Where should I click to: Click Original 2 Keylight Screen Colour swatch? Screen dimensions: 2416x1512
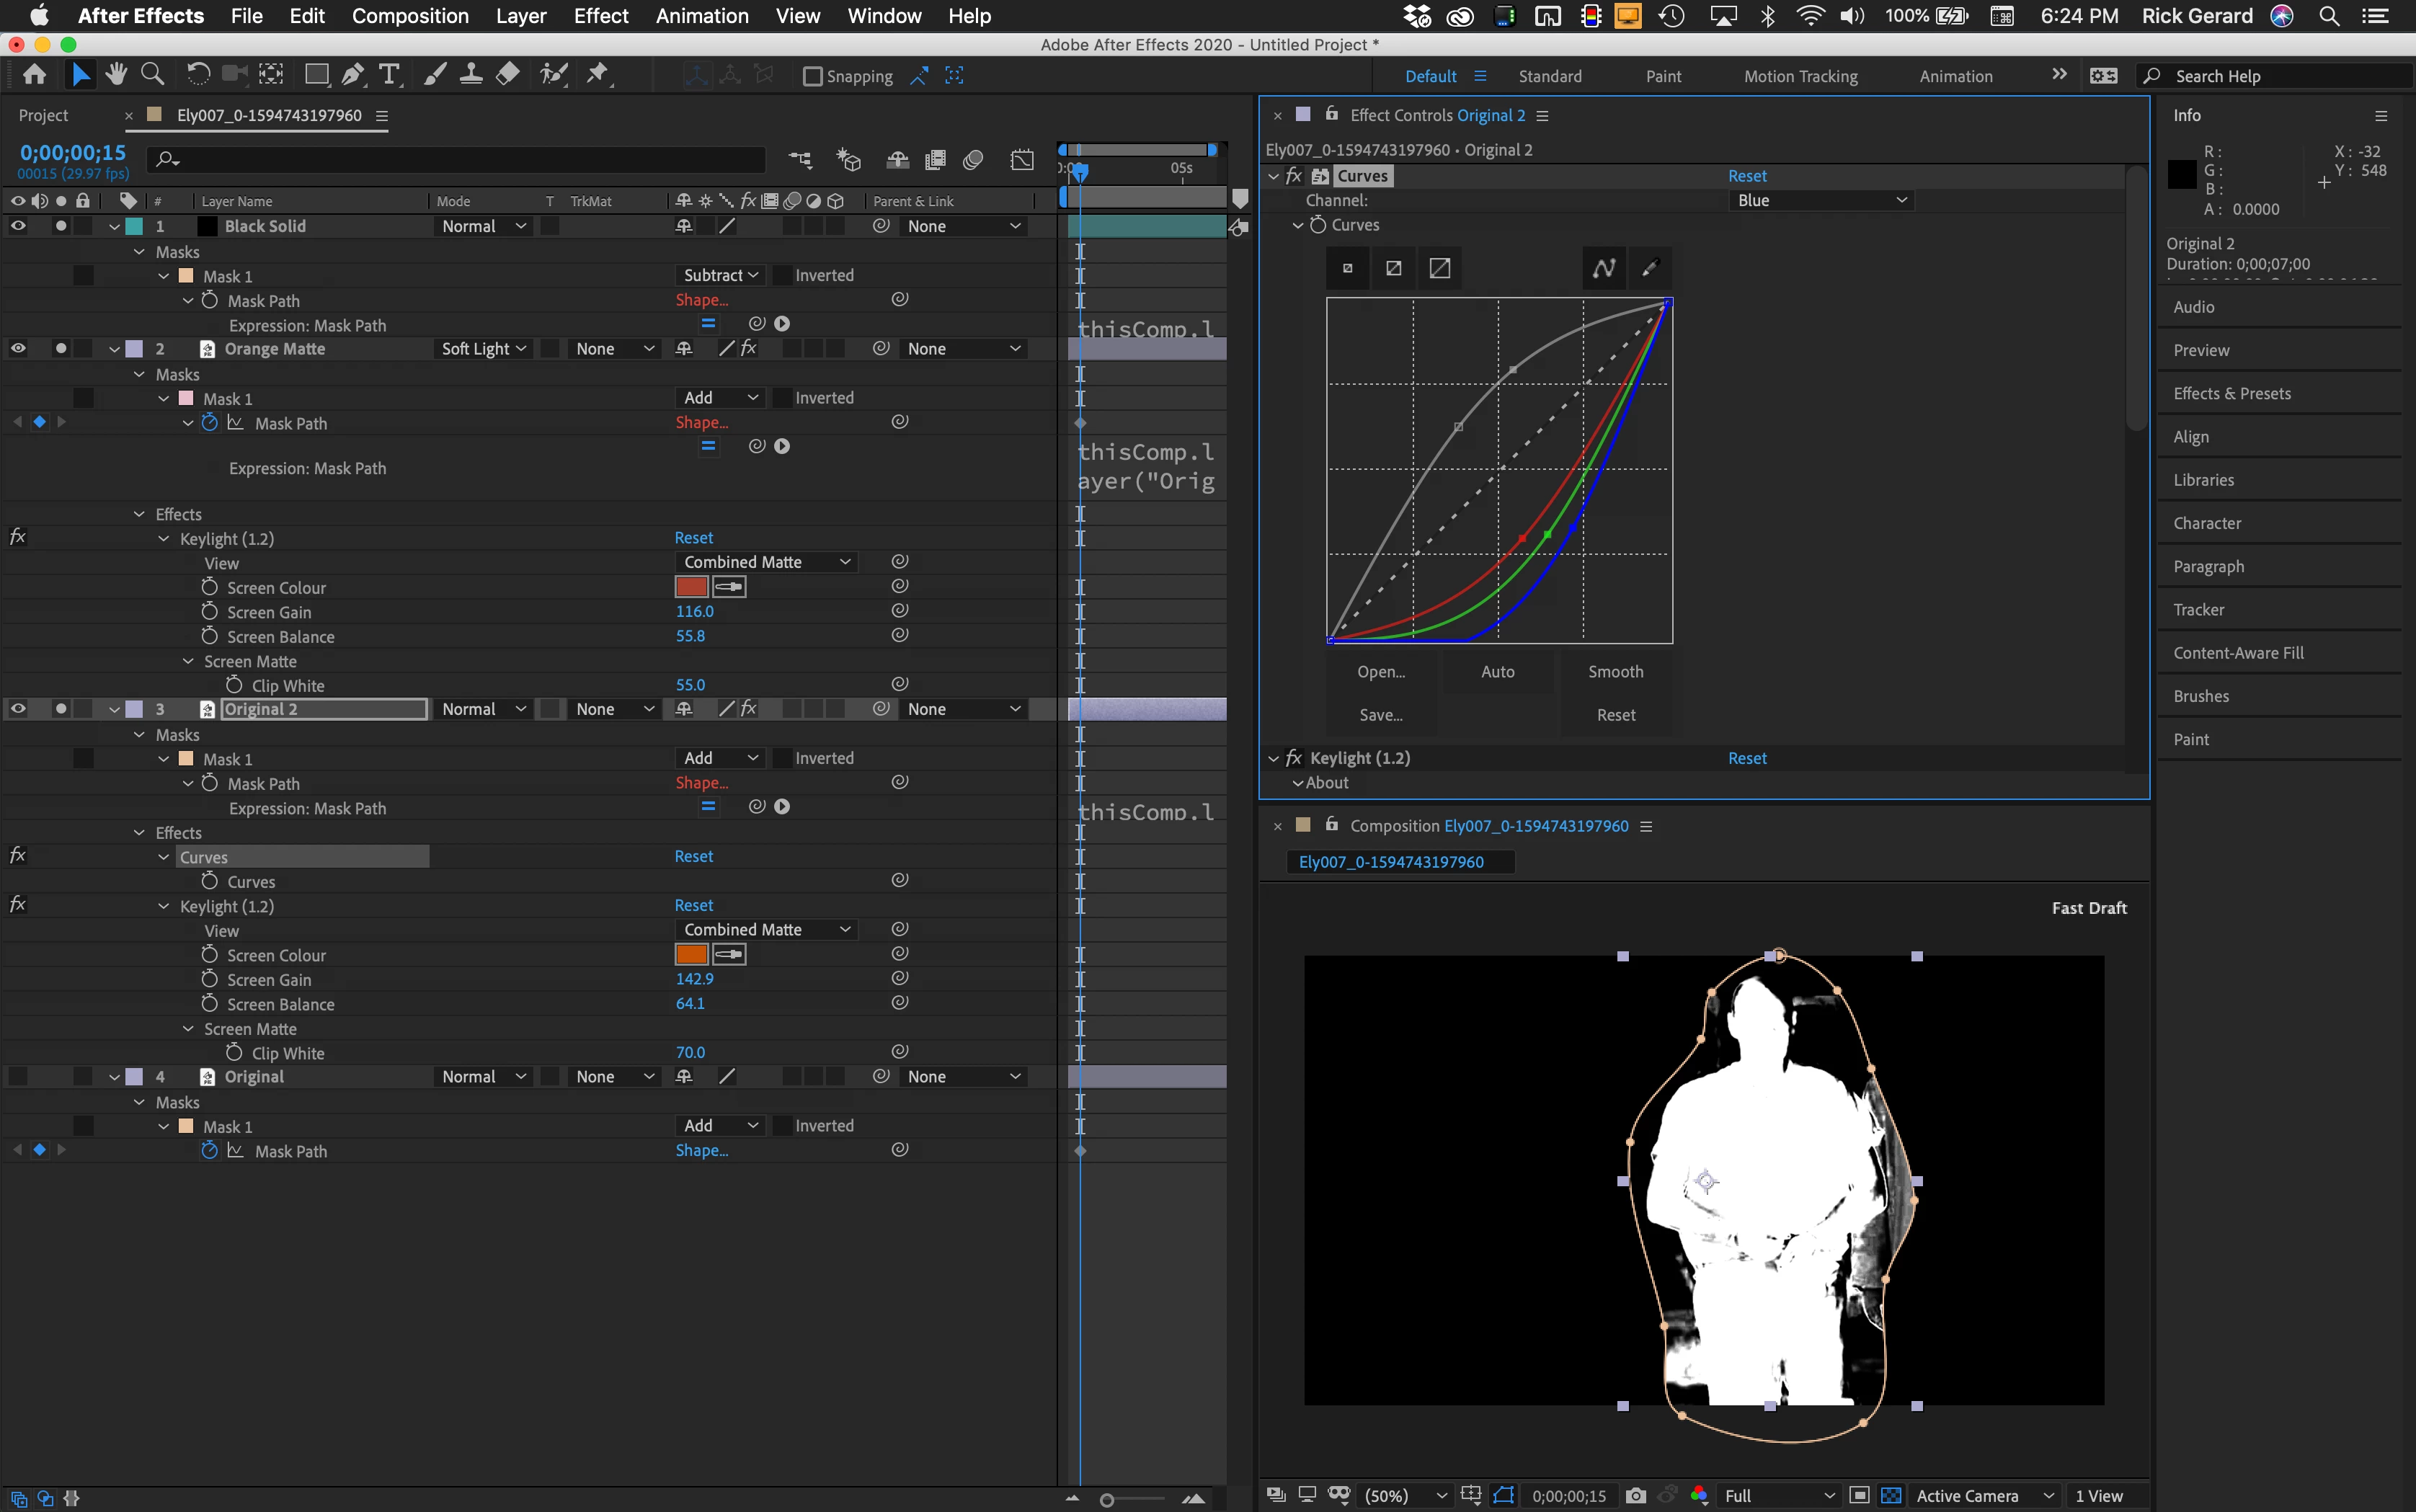click(x=691, y=955)
